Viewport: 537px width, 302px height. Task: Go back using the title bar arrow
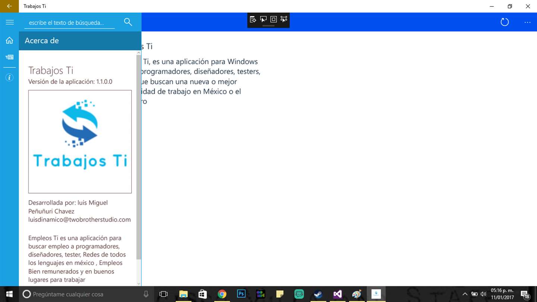pos(9,6)
